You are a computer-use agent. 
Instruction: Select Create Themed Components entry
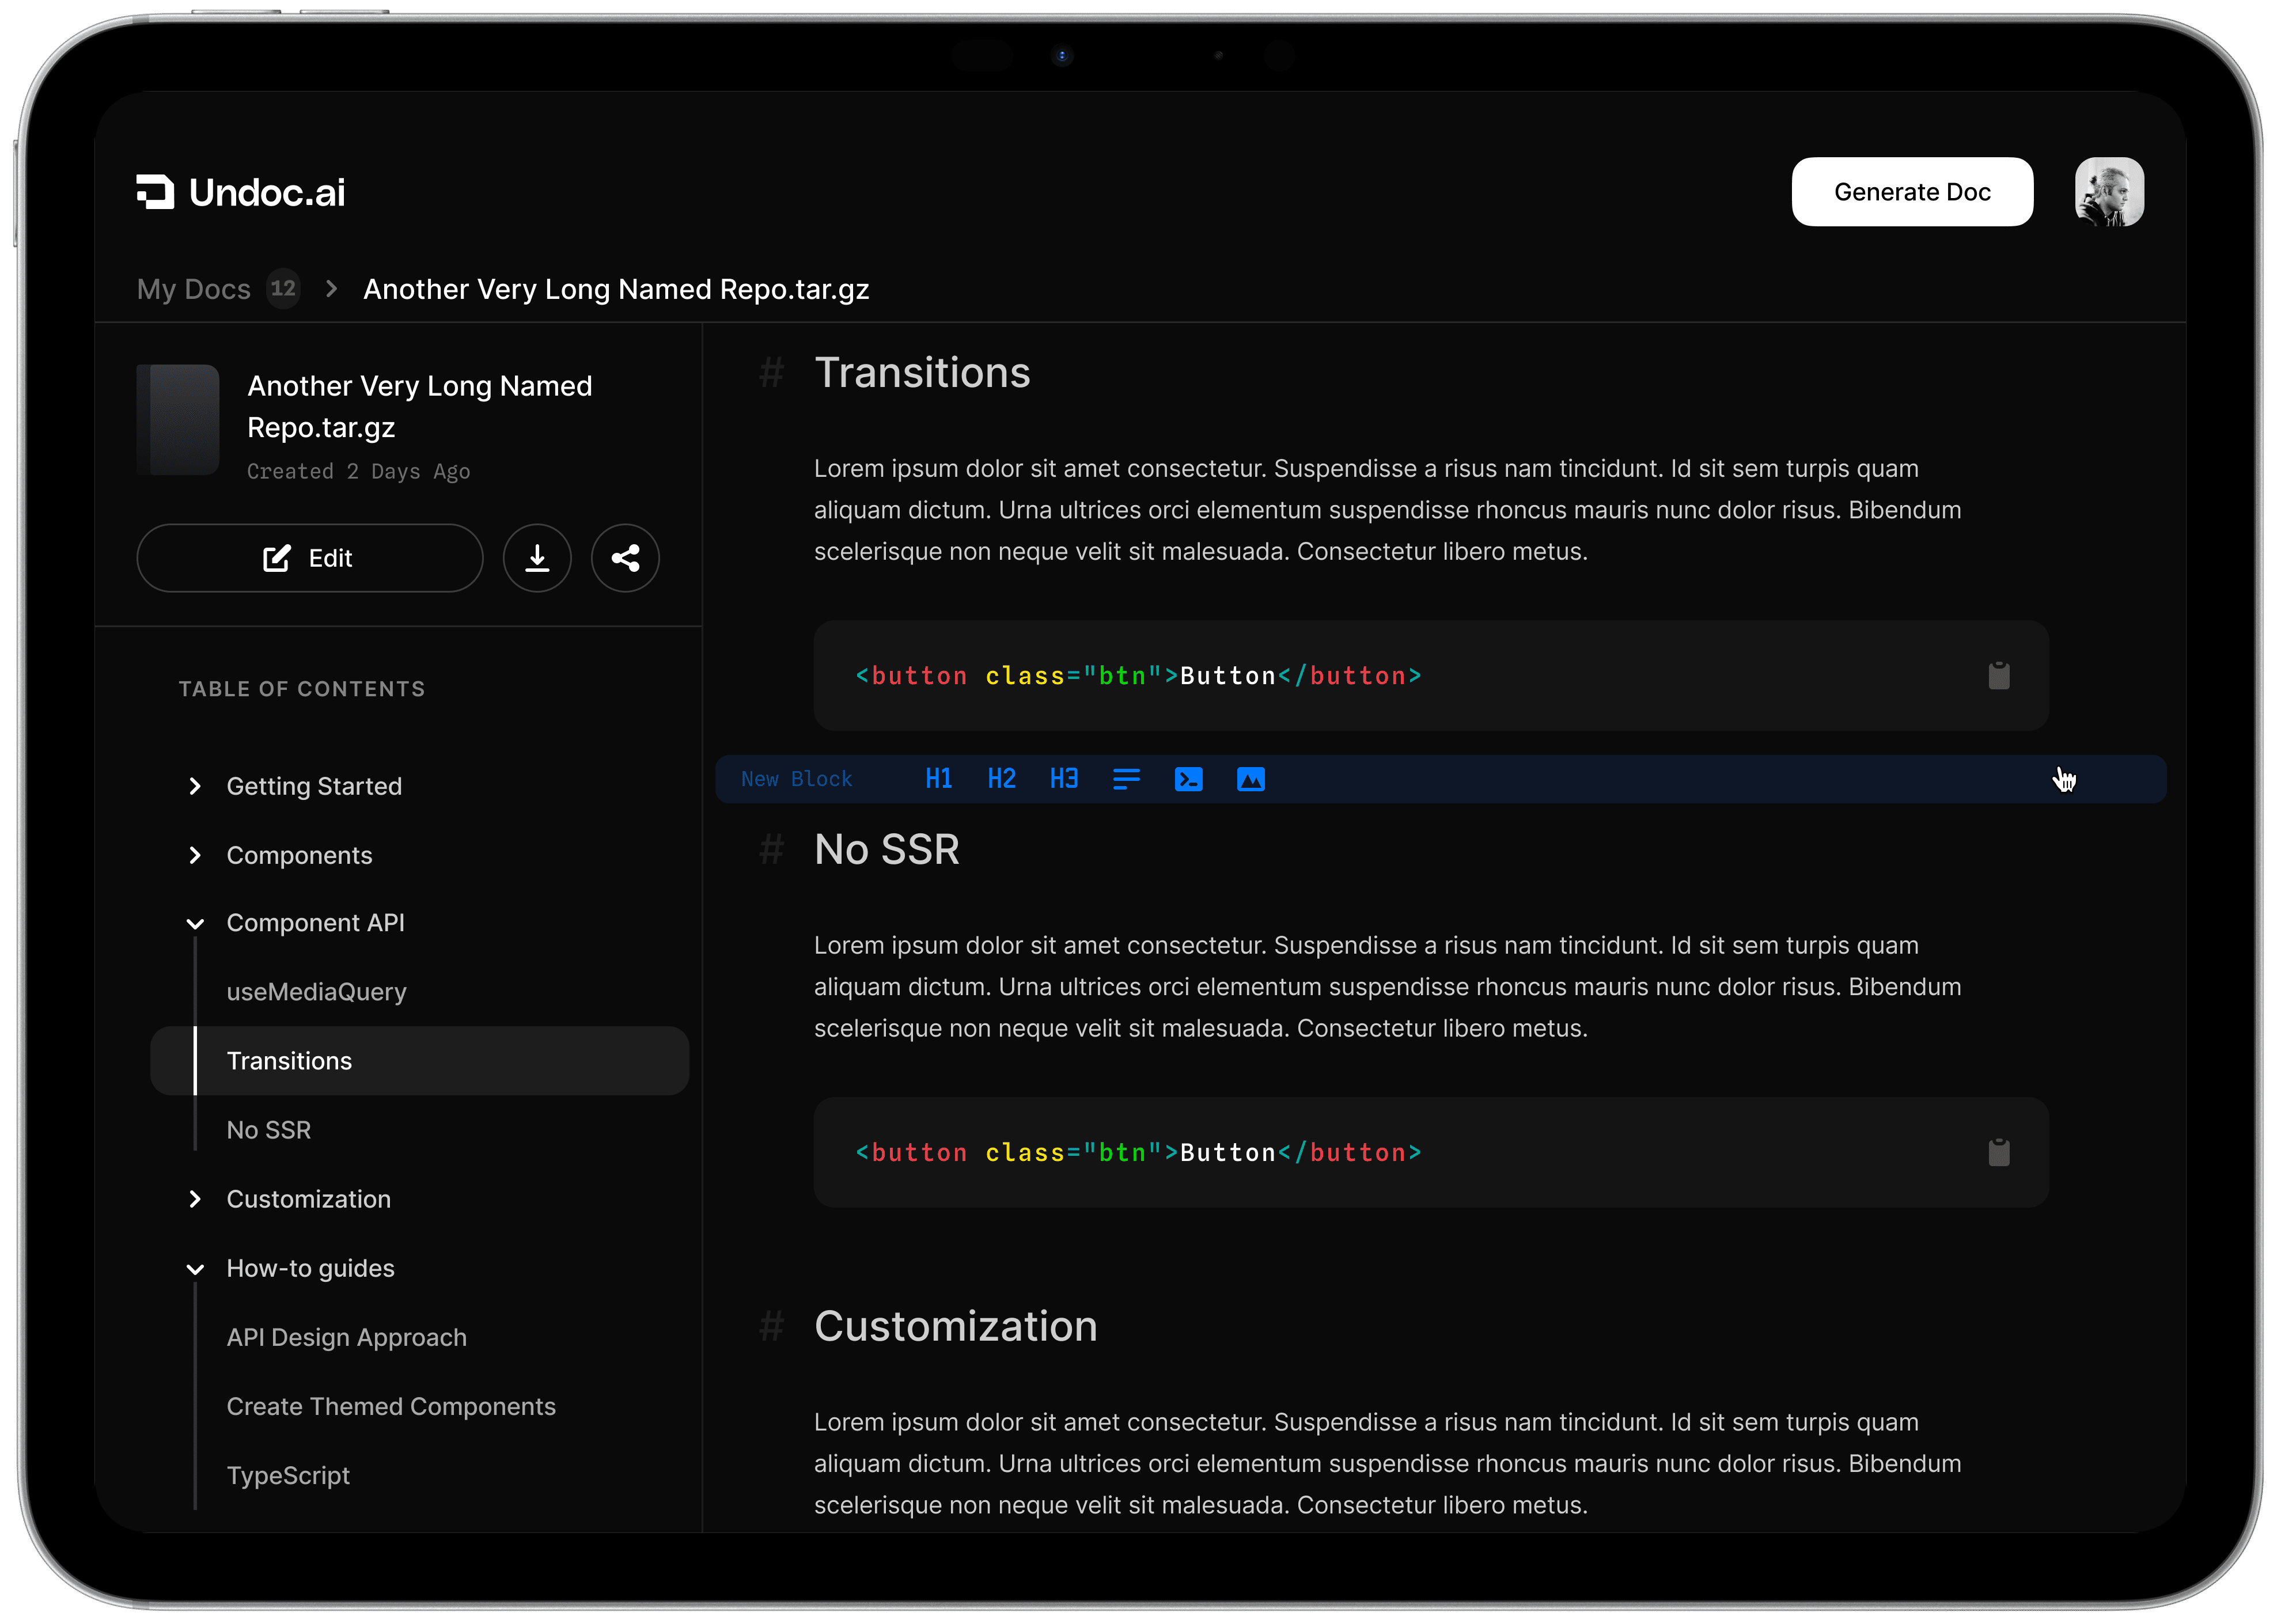point(391,1406)
